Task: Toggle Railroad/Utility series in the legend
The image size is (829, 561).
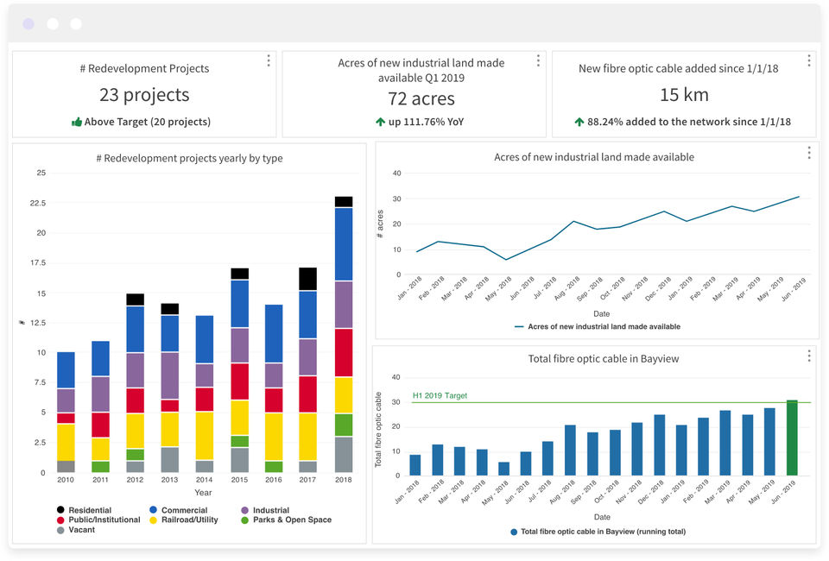Action: click(x=184, y=520)
